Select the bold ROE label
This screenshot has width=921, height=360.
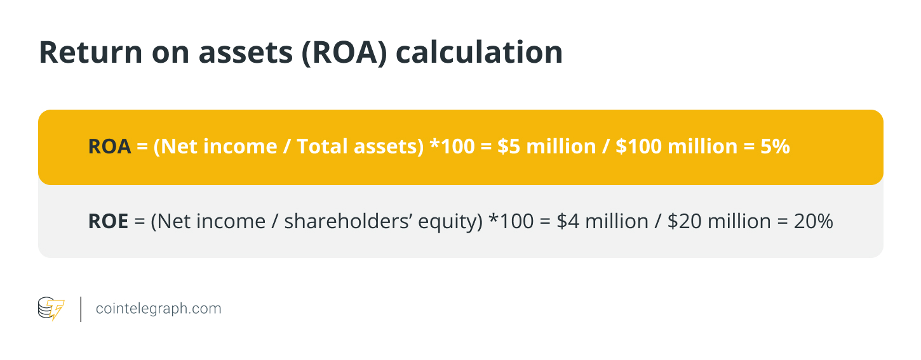point(108,222)
